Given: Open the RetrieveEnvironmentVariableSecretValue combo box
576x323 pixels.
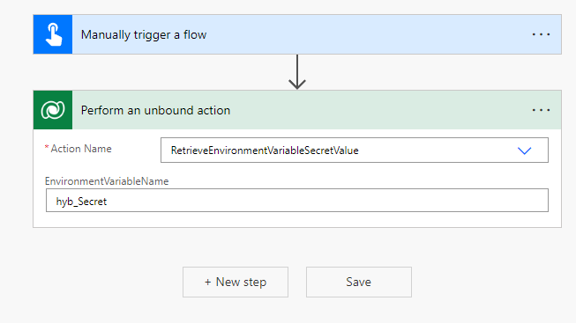Looking at the screenshot, I should [354, 150].
